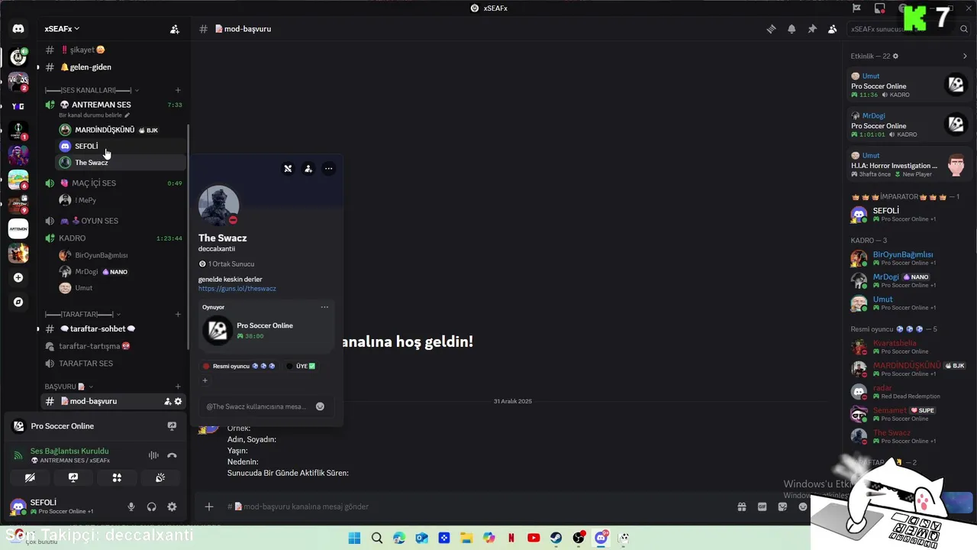Toggle member list visibility
This screenshot has width=977, height=550.
pos(833,29)
